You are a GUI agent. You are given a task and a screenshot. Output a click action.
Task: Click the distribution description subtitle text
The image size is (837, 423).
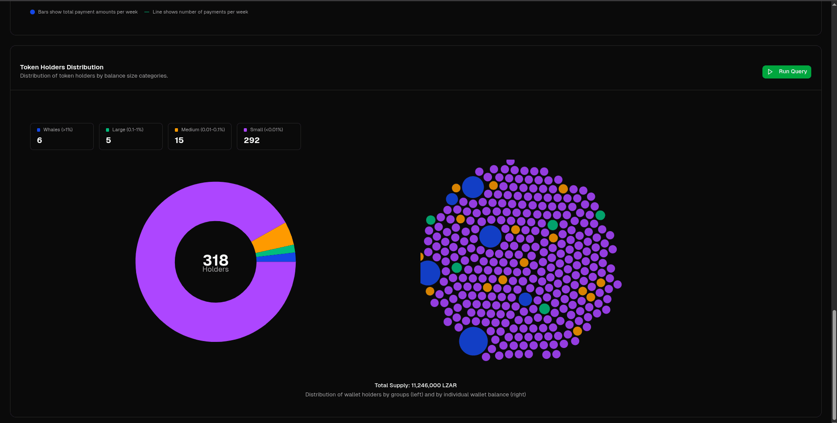tap(94, 76)
